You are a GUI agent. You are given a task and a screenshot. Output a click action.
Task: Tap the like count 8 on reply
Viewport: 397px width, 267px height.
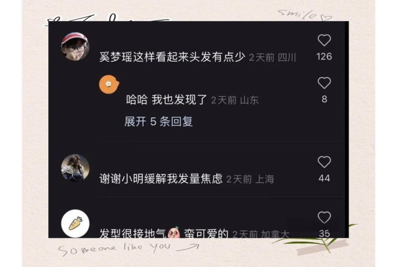(x=324, y=99)
